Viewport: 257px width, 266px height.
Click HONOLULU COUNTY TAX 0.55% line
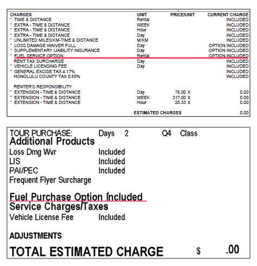click(129, 76)
